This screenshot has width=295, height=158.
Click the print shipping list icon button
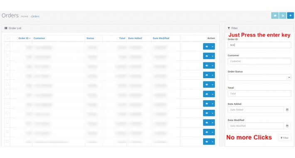click(275, 15)
